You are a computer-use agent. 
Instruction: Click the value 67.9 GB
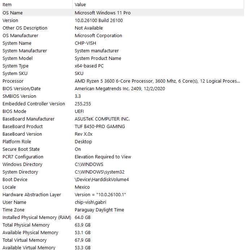83,240
